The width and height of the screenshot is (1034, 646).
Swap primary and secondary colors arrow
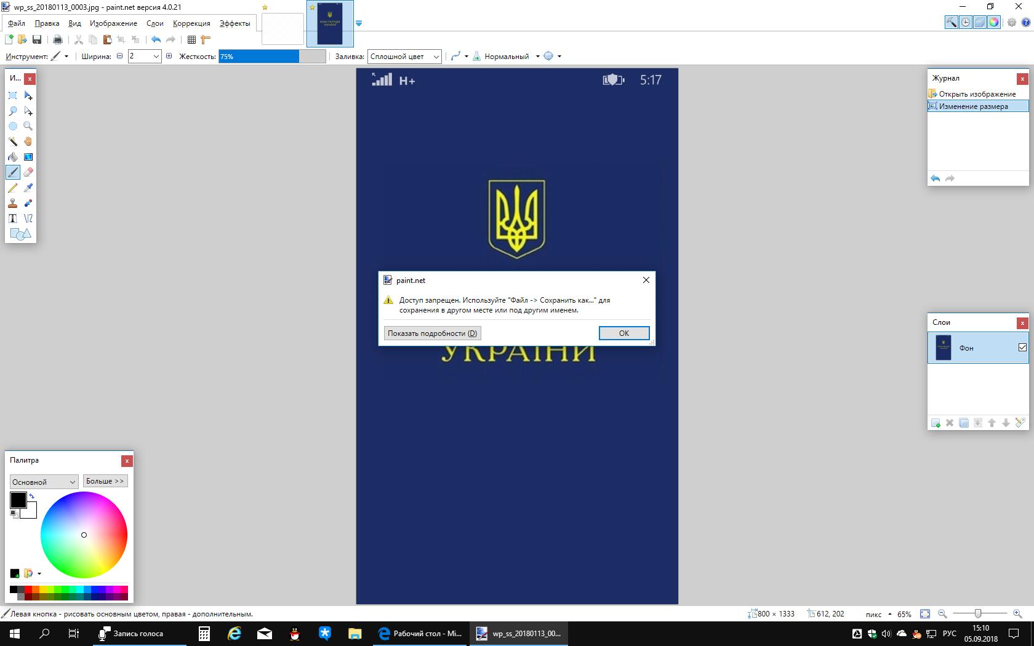pos(31,496)
